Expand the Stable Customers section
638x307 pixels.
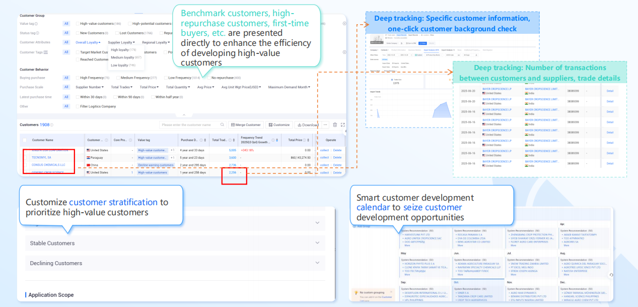(175, 243)
